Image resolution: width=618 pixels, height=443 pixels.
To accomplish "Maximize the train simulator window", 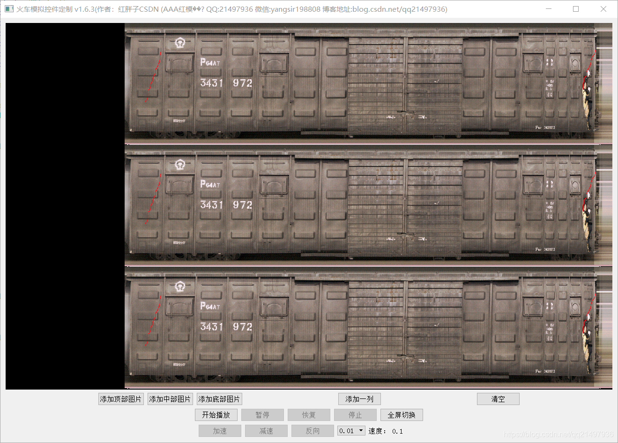I will coord(576,9).
